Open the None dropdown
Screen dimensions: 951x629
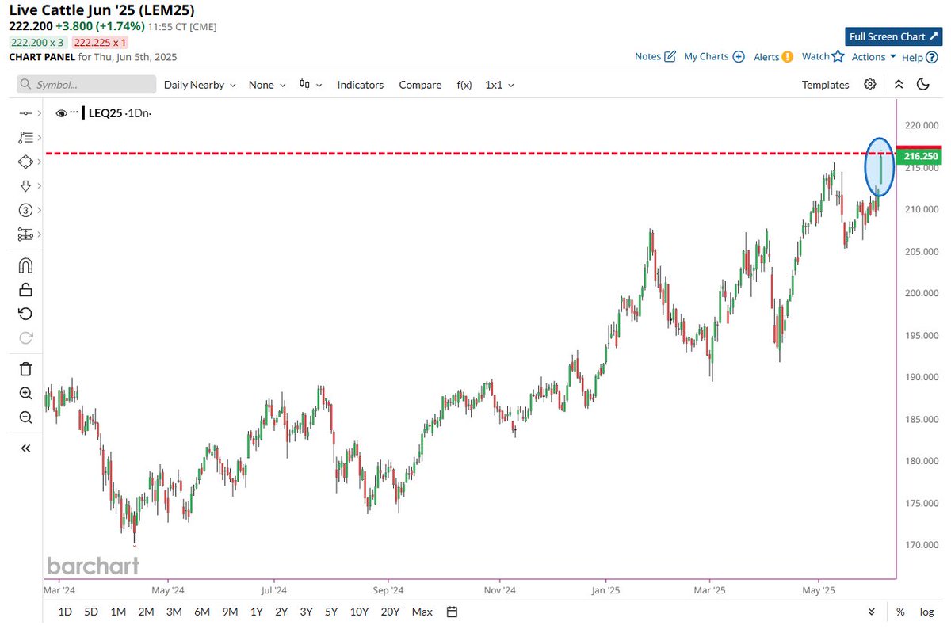click(x=267, y=85)
